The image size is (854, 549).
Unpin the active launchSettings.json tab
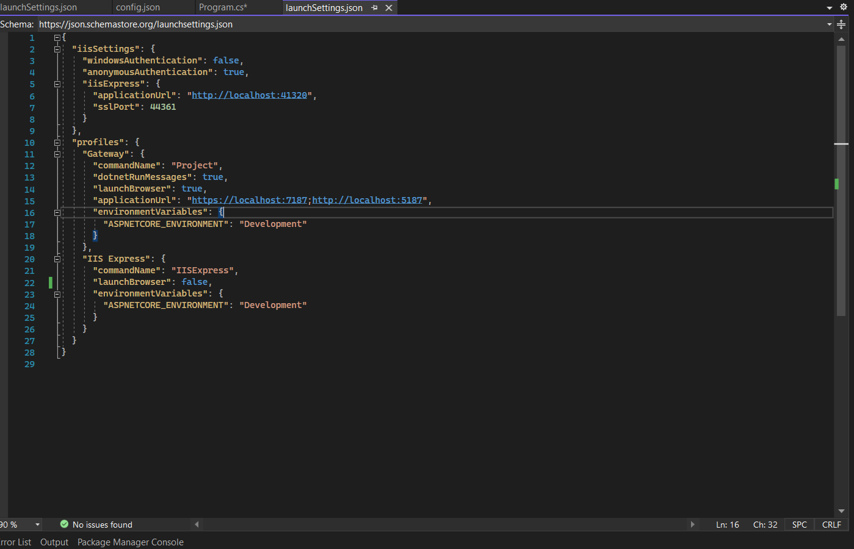375,7
